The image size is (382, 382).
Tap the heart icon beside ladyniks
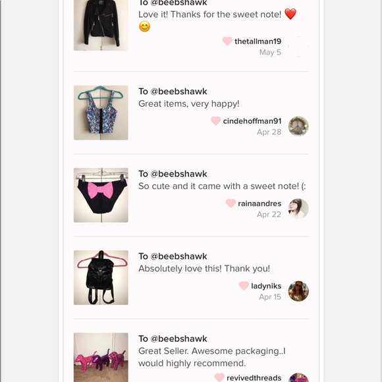[244, 285]
